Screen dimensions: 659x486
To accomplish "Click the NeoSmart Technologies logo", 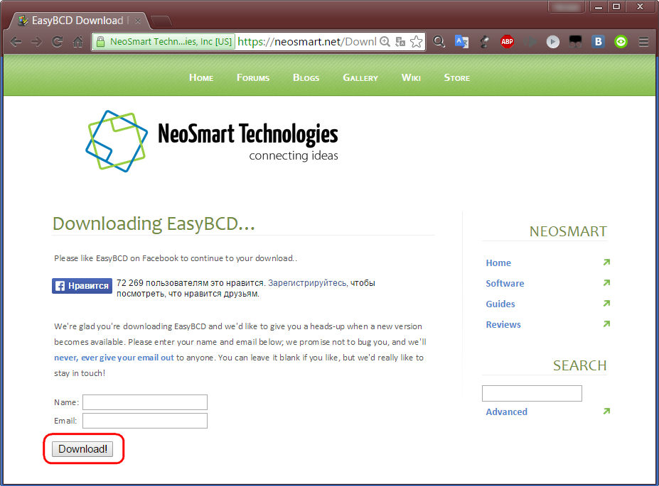I will 212,141.
